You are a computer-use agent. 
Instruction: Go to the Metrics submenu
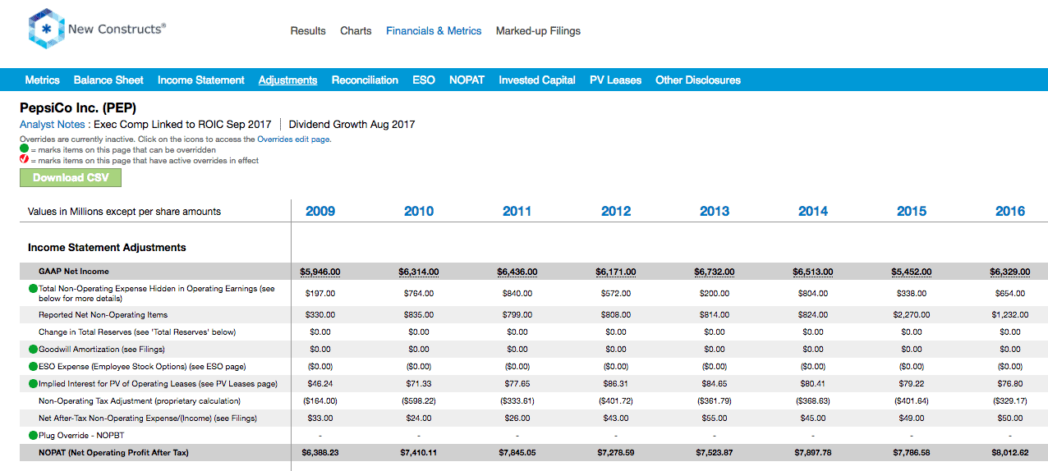tap(43, 80)
